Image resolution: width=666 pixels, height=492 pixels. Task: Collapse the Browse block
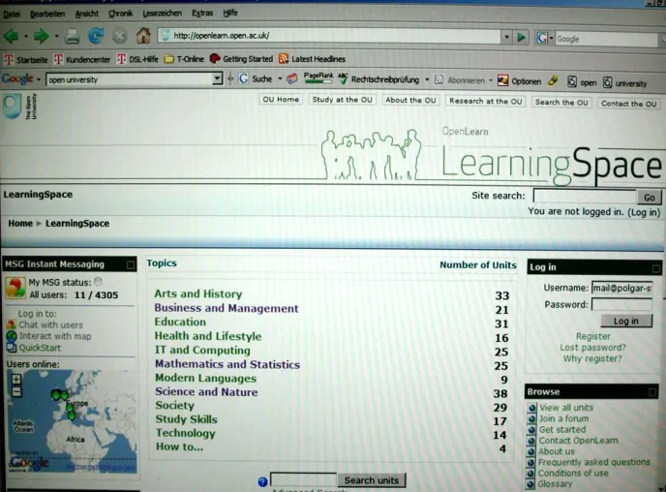[x=652, y=392]
